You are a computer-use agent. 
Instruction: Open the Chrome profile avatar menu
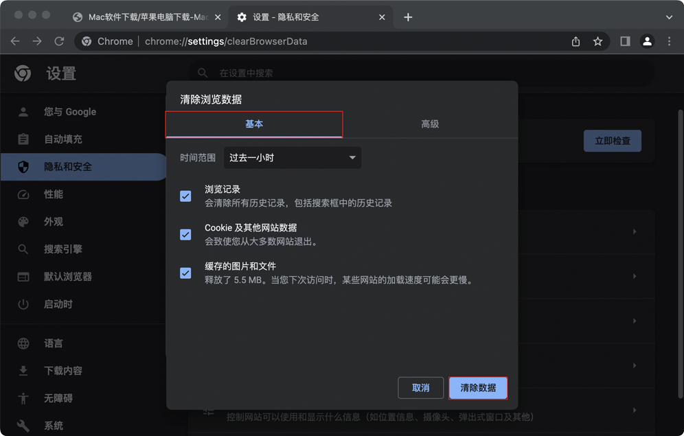(647, 41)
